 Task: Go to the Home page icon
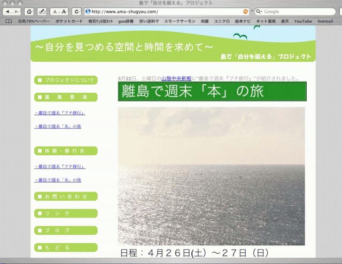pyautogui.click(x=28, y=11)
